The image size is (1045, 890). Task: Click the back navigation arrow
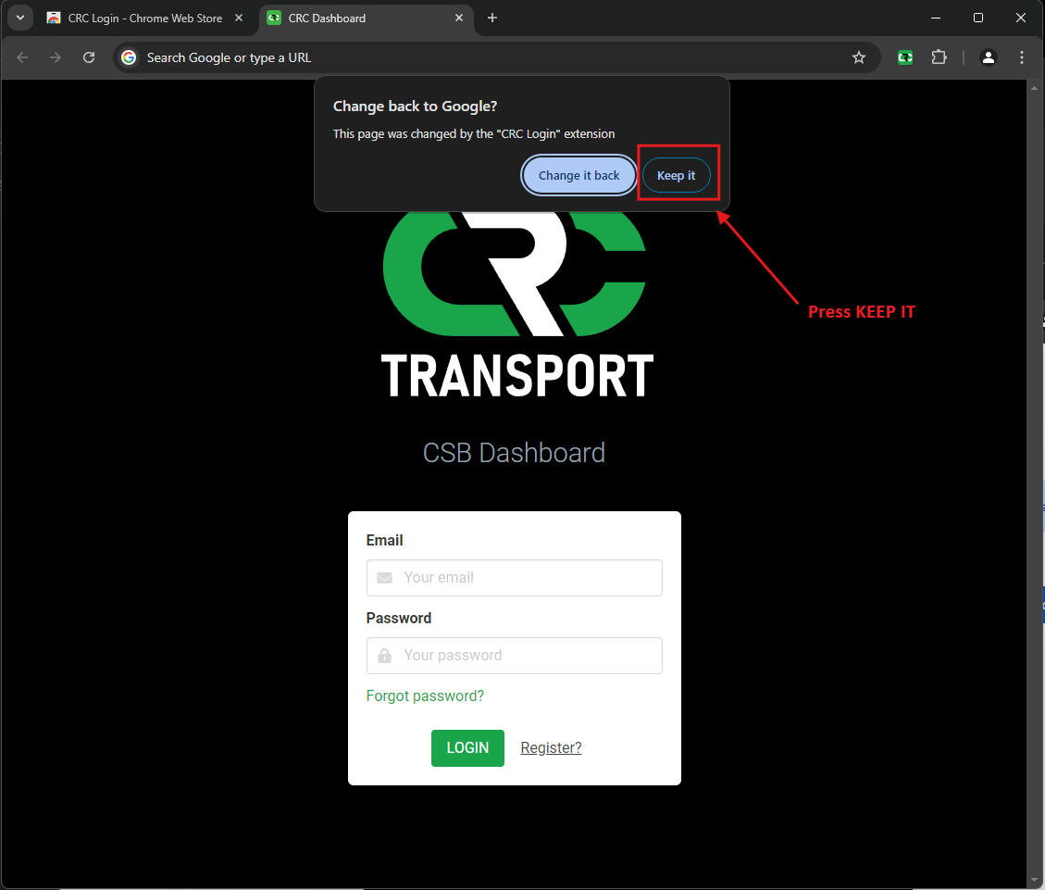tap(23, 57)
